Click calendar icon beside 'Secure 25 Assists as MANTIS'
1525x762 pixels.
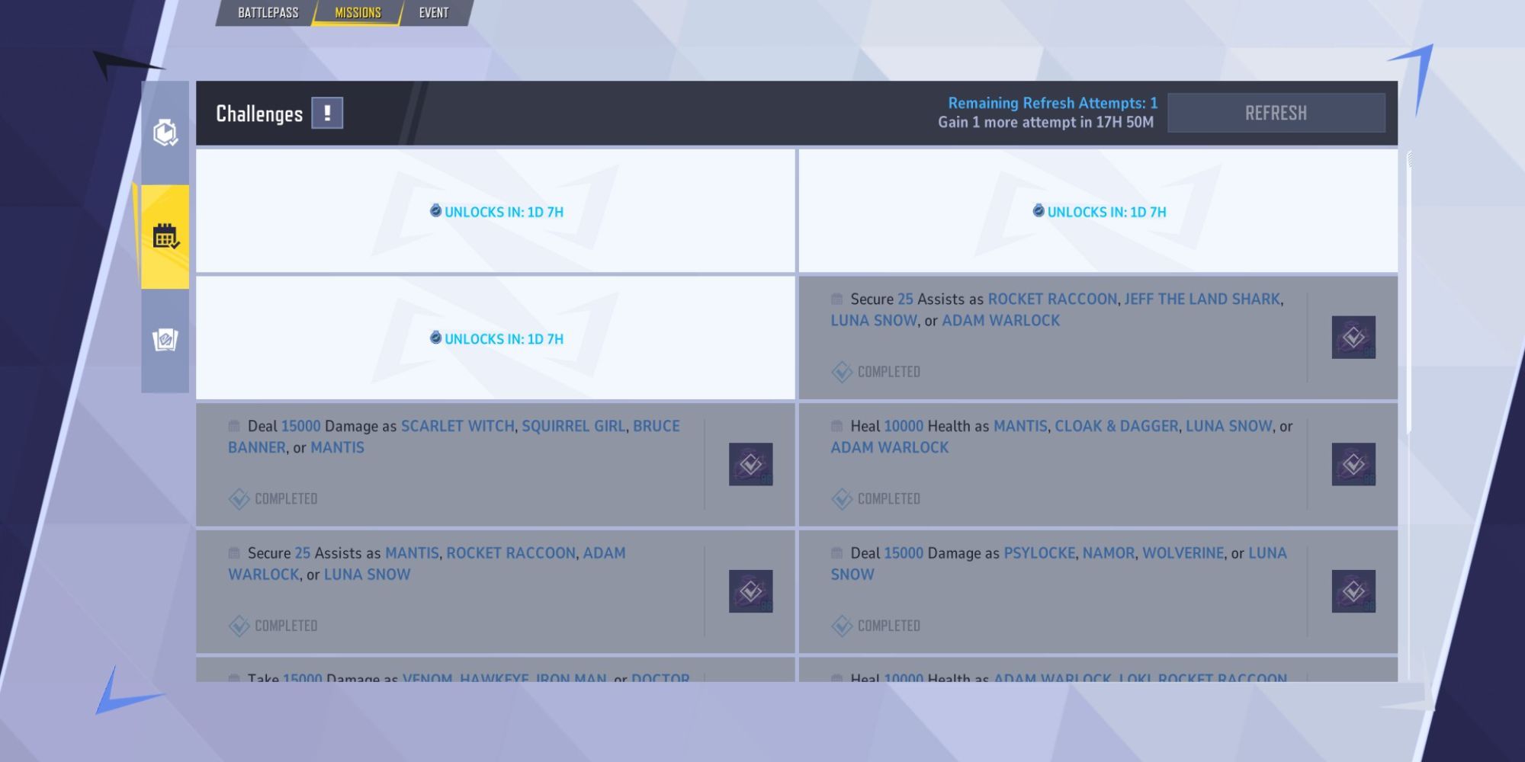pyautogui.click(x=234, y=553)
